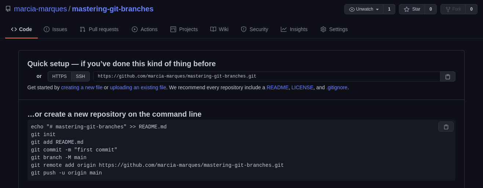Viewport: 483px width, 188px height.
Task: Click the LICENSE link
Action: click(302, 87)
